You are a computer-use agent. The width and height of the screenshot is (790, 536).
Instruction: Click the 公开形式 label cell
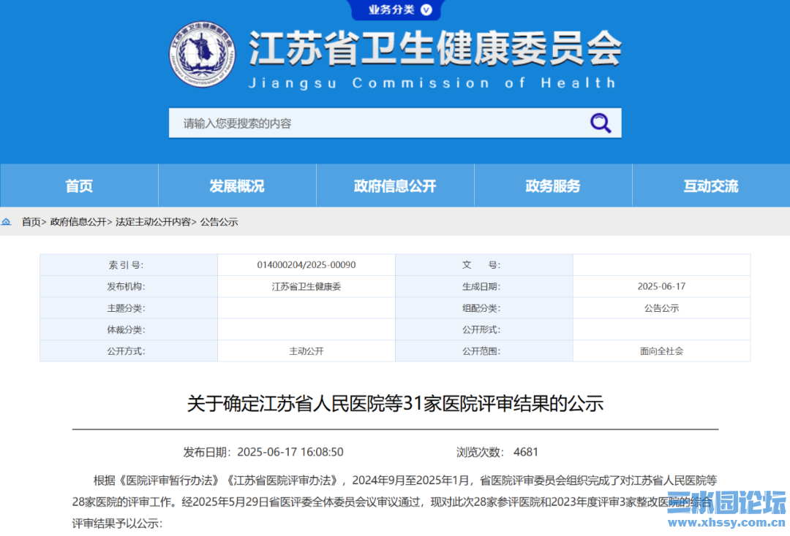[484, 330]
